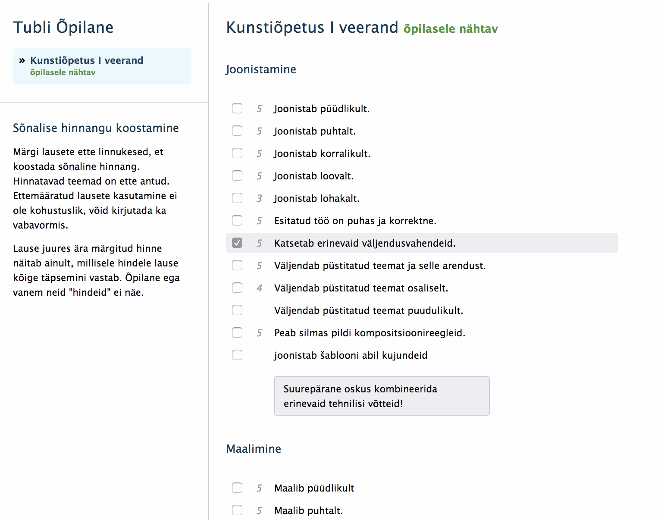Enable 'Peab silmas pildi kompositsioonireegleid.' checkbox

coord(237,332)
